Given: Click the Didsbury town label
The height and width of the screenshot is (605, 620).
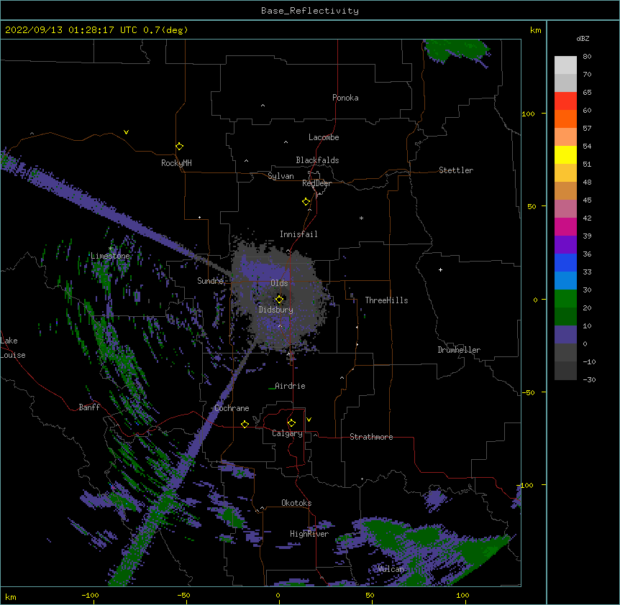Looking at the screenshot, I should point(276,310).
